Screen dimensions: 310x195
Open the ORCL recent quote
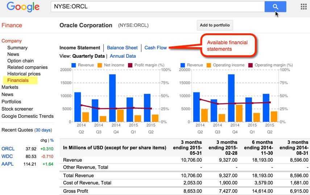tap(8, 149)
